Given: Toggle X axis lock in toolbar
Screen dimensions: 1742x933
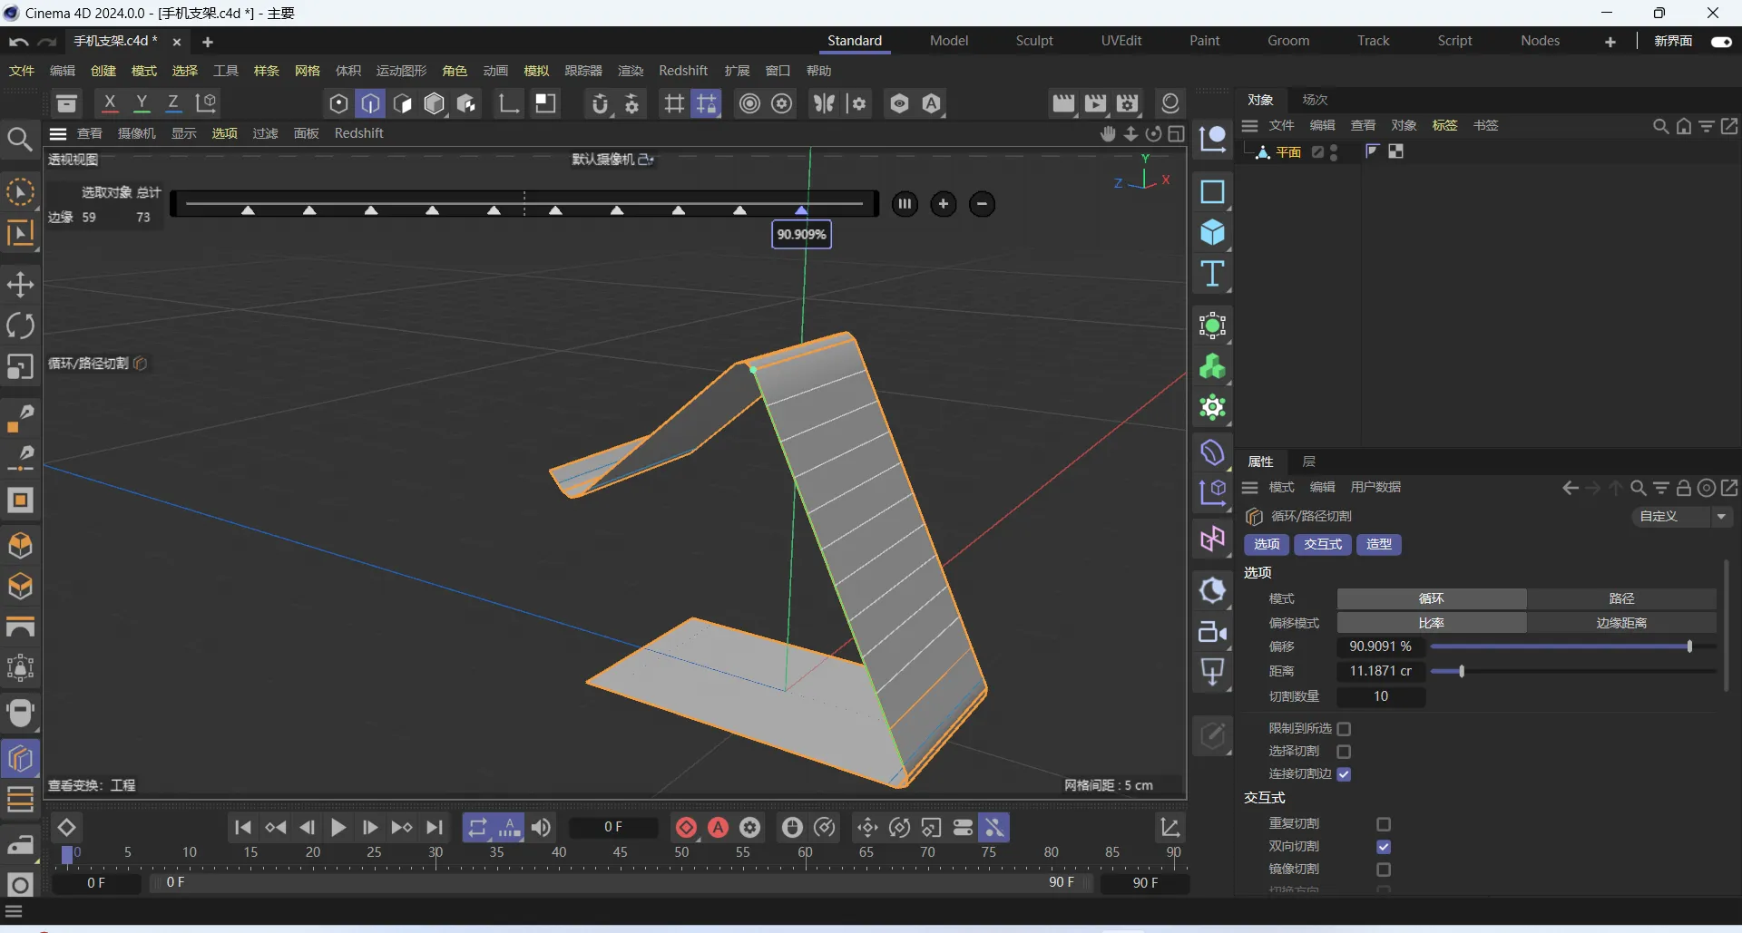Looking at the screenshot, I should pos(110,103).
